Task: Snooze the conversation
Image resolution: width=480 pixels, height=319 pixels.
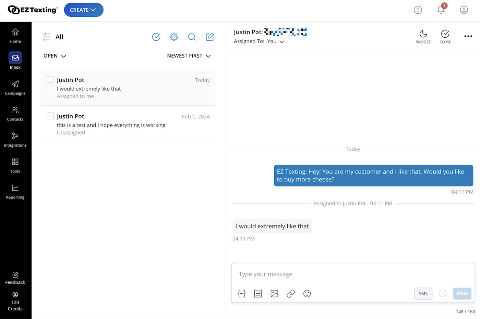Action: click(x=423, y=37)
